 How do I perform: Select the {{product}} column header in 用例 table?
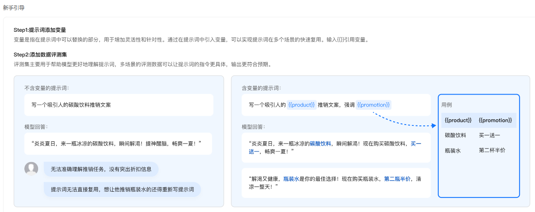pos(458,120)
